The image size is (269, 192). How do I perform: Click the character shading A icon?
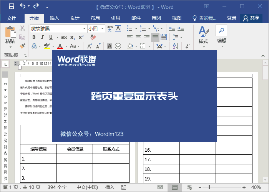(x=110, y=46)
